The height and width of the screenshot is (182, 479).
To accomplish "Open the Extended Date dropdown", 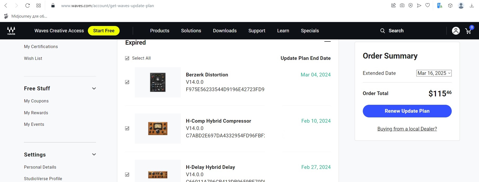I will click(x=434, y=73).
